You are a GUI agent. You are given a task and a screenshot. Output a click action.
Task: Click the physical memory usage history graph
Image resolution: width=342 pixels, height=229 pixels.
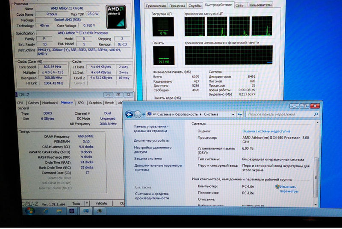[x=229, y=55]
